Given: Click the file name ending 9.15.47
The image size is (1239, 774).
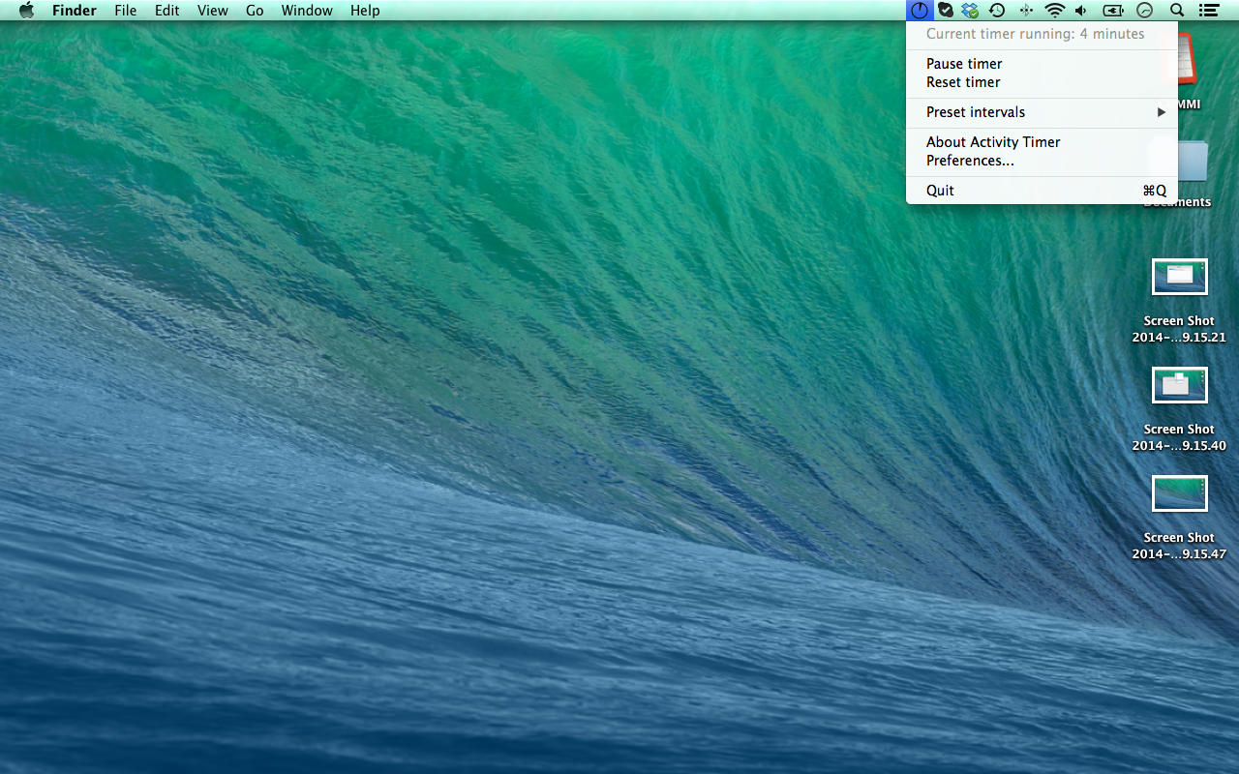Looking at the screenshot, I should pos(1179,546).
